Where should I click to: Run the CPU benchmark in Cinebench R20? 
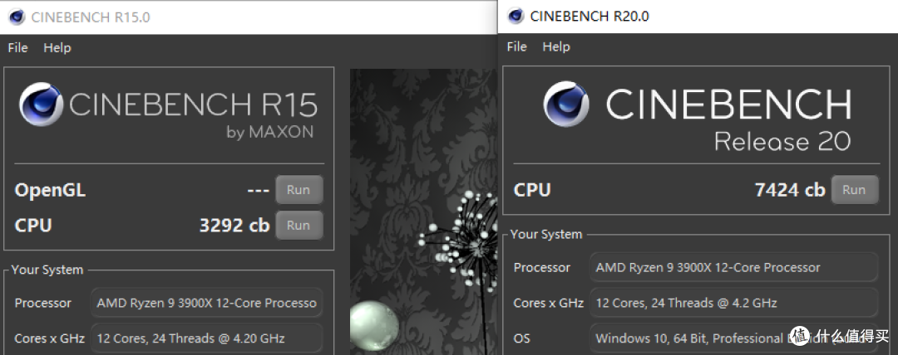click(855, 190)
